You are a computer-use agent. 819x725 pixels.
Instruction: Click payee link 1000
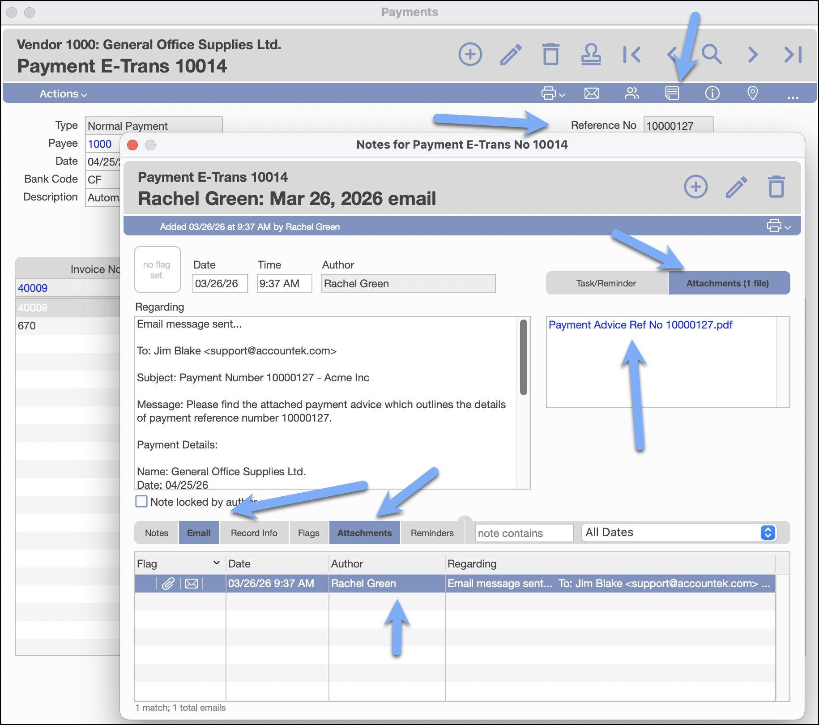[100, 144]
